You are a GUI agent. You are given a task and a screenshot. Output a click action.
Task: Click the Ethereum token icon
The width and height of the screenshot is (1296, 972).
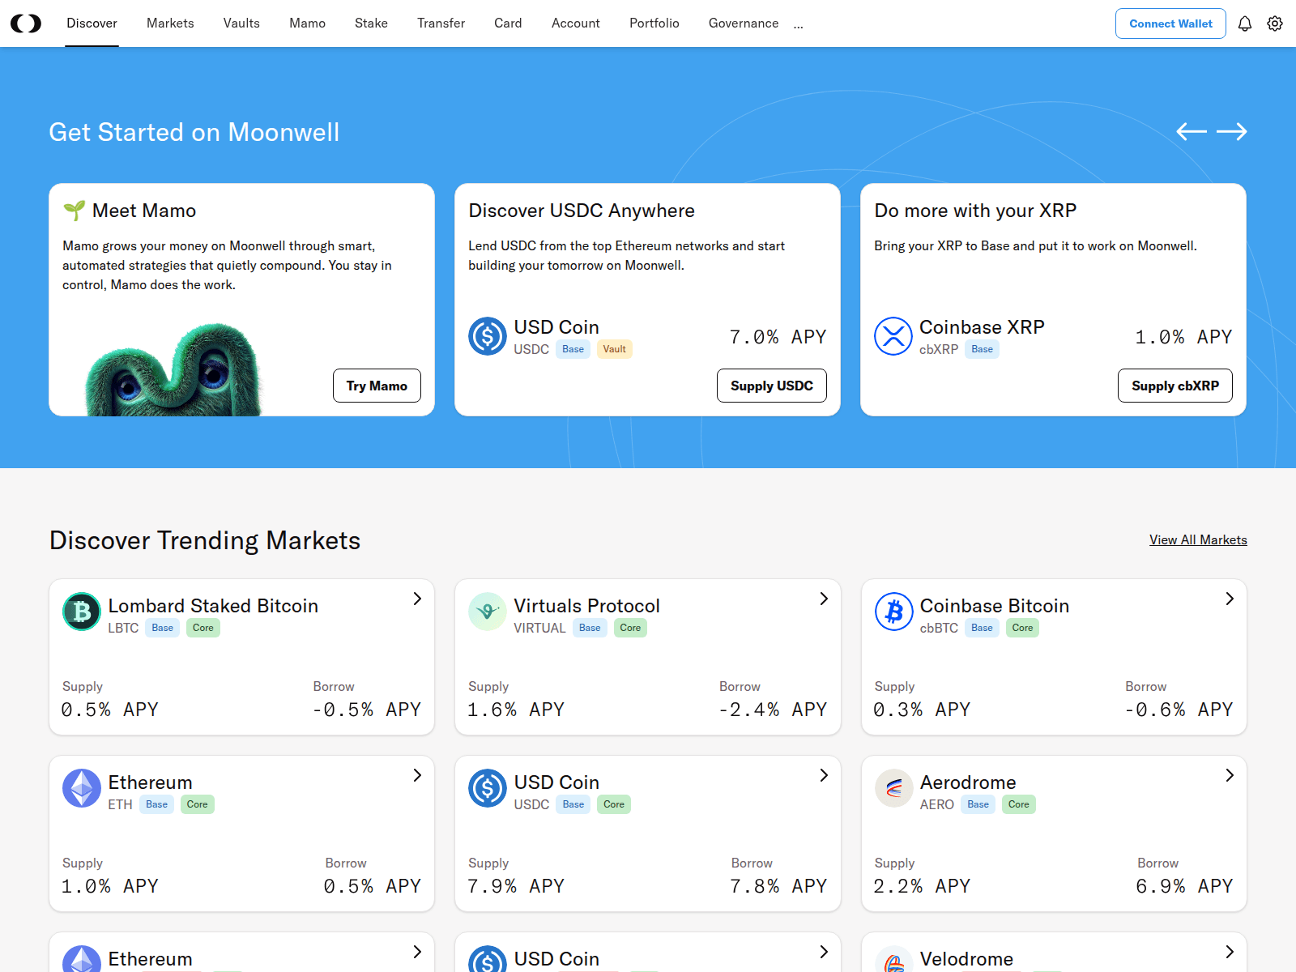[81, 788]
